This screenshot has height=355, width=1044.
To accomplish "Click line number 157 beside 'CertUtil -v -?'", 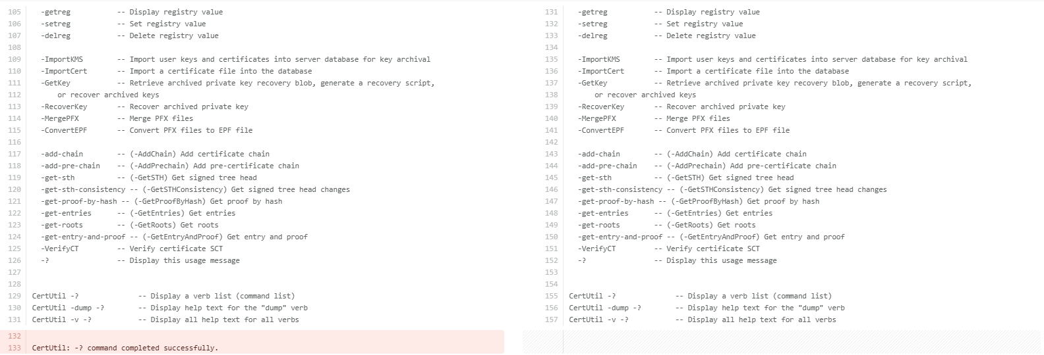I will (x=551, y=319).
